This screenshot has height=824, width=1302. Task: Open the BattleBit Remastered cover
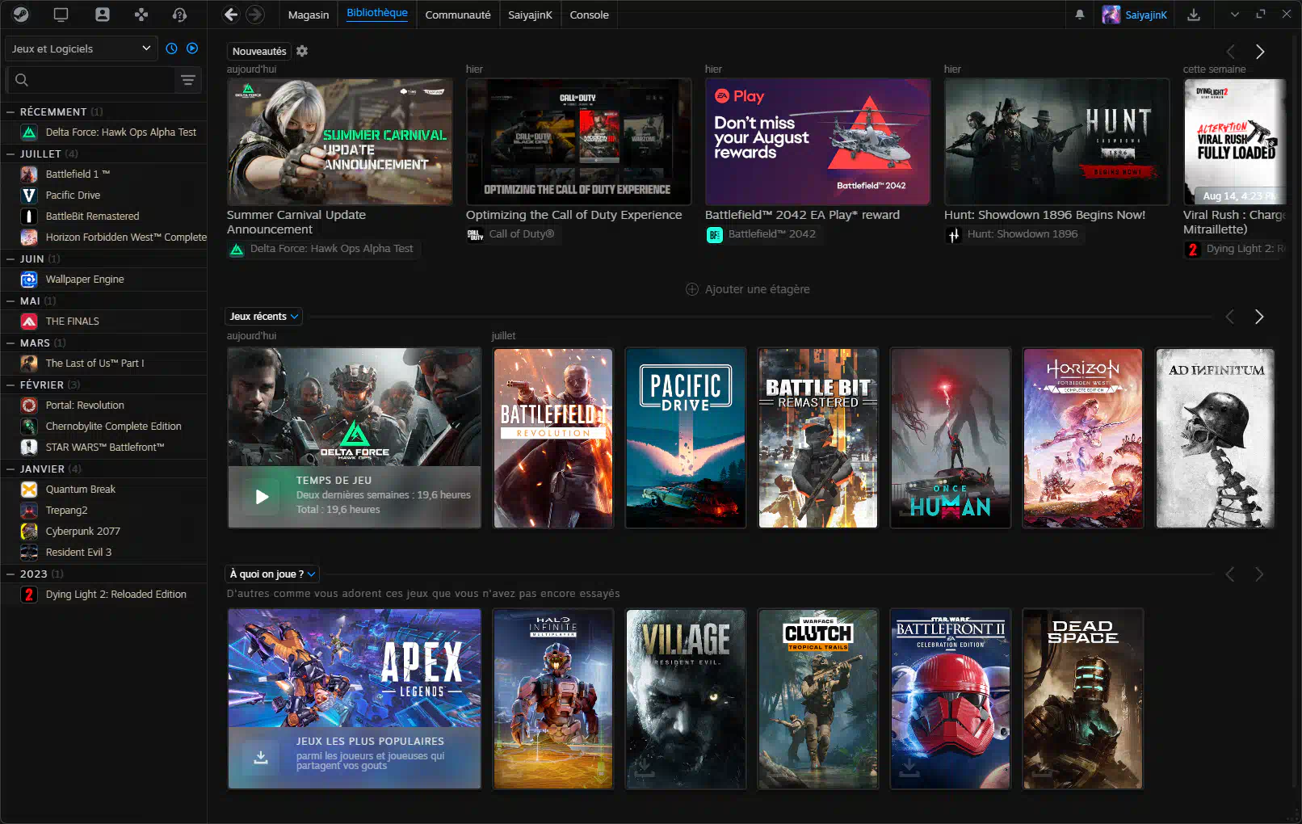click(x=818, y=439)
